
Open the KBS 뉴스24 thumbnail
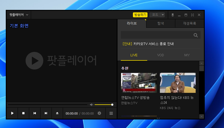point(178,83)
